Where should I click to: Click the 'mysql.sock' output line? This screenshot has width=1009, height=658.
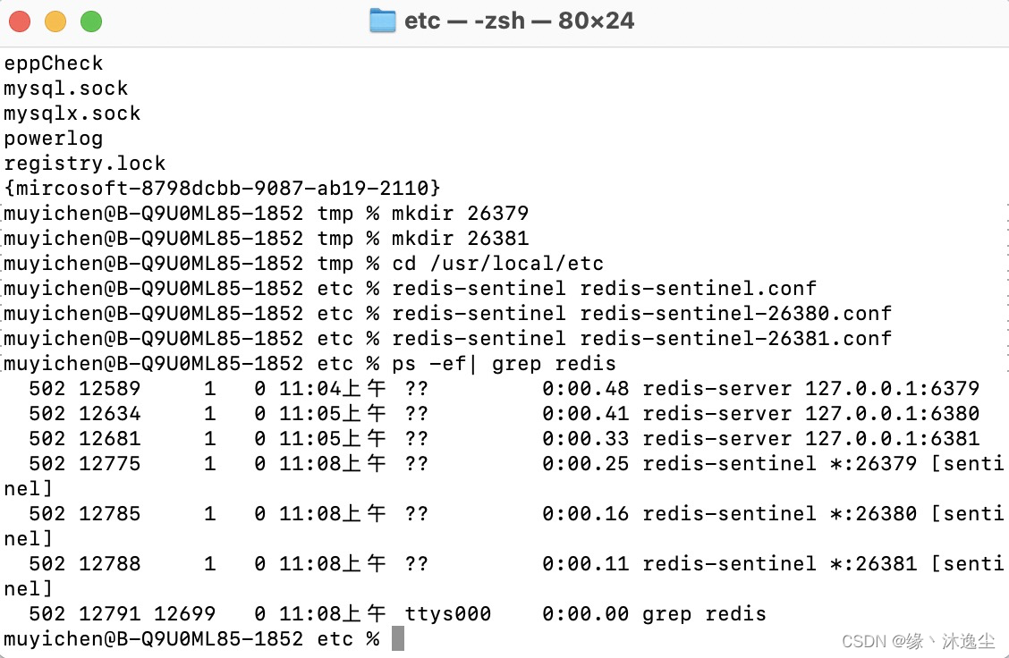tap(65, 89)
